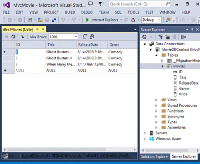Click the data grid horizontal scrollbar thumb
This screenshot has height=164, width=200.
(56, 150)
